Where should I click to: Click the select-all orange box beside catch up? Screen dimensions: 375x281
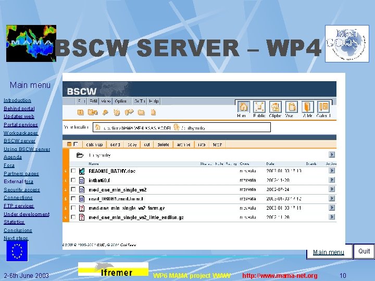click(69, 144)
